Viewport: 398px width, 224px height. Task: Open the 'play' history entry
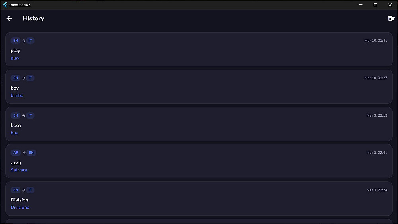199,49
